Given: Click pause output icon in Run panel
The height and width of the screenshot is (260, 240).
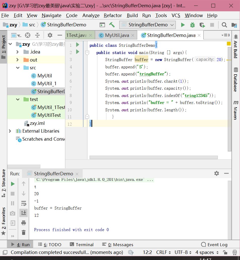Looking at the screenshot, I should click(13, 203).
